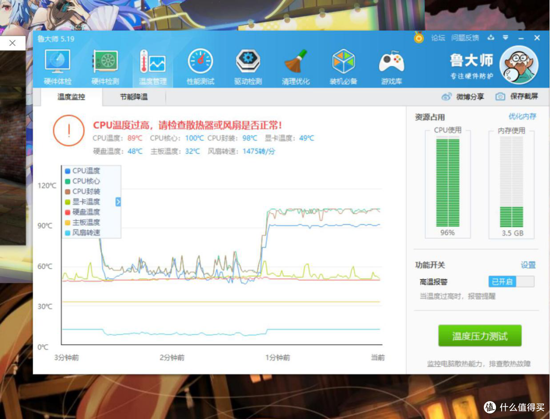
Task: Open the 性能测试 performance test icon
Action: [200, 67]
